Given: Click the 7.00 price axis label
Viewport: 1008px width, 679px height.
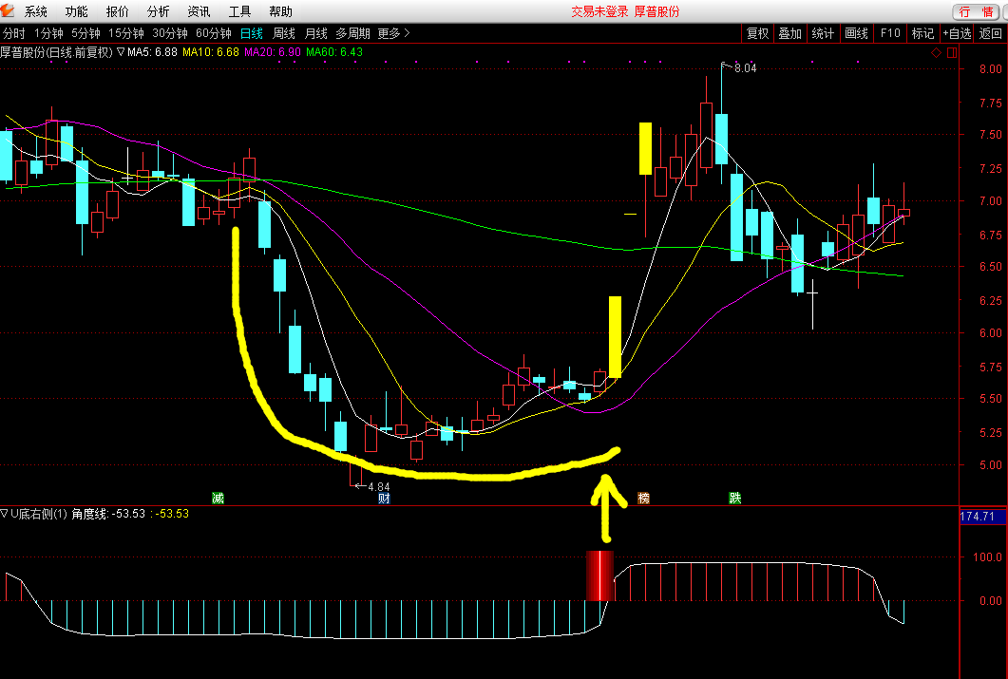Looking at the screenshot, I should click(991, 200).
